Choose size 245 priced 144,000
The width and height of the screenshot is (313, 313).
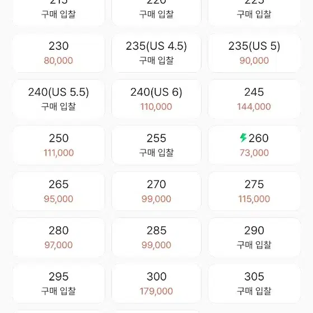coord(254,99)
